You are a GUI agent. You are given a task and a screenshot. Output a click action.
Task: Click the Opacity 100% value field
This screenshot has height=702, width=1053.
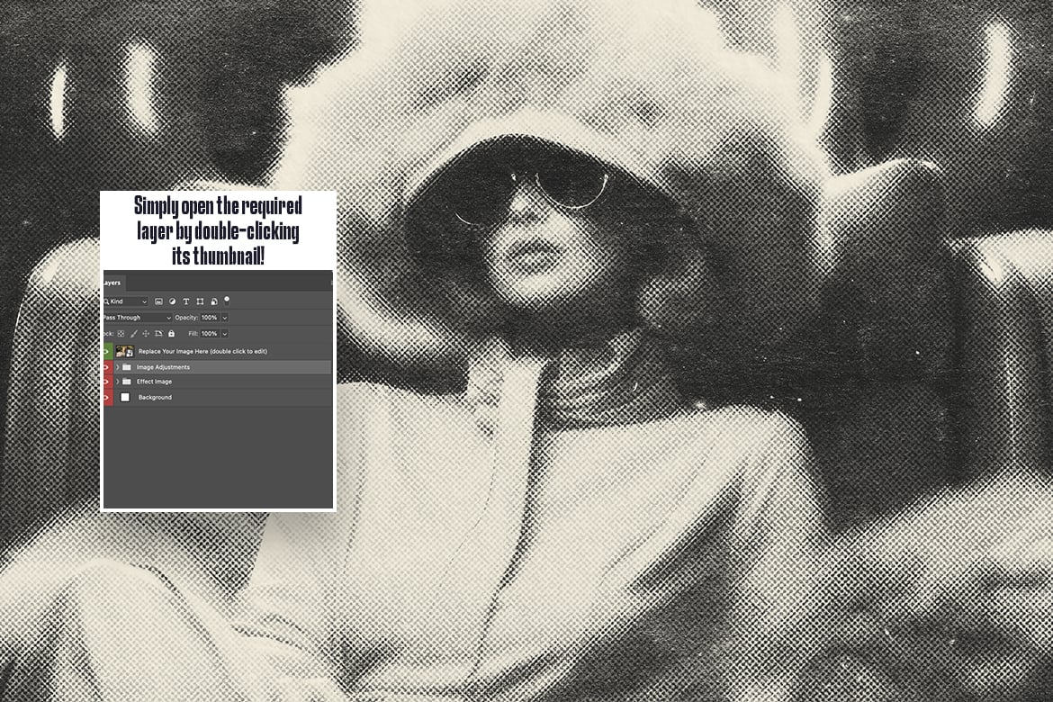click(x=210, y=318)
